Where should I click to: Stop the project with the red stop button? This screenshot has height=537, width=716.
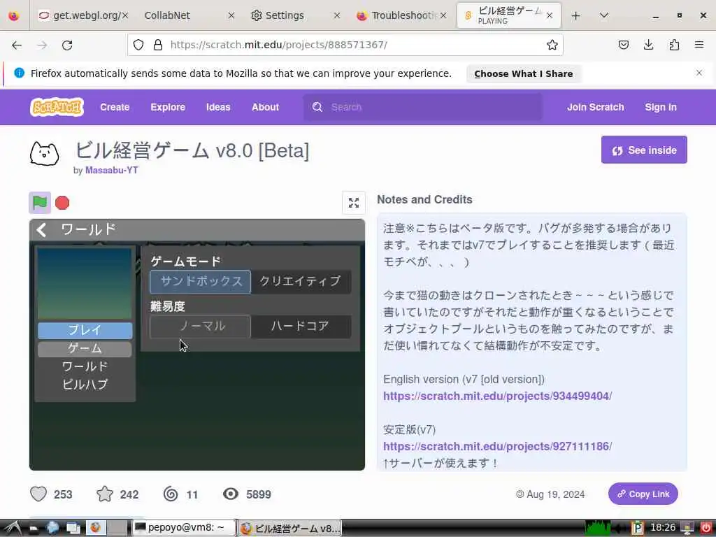pos(62,202)
